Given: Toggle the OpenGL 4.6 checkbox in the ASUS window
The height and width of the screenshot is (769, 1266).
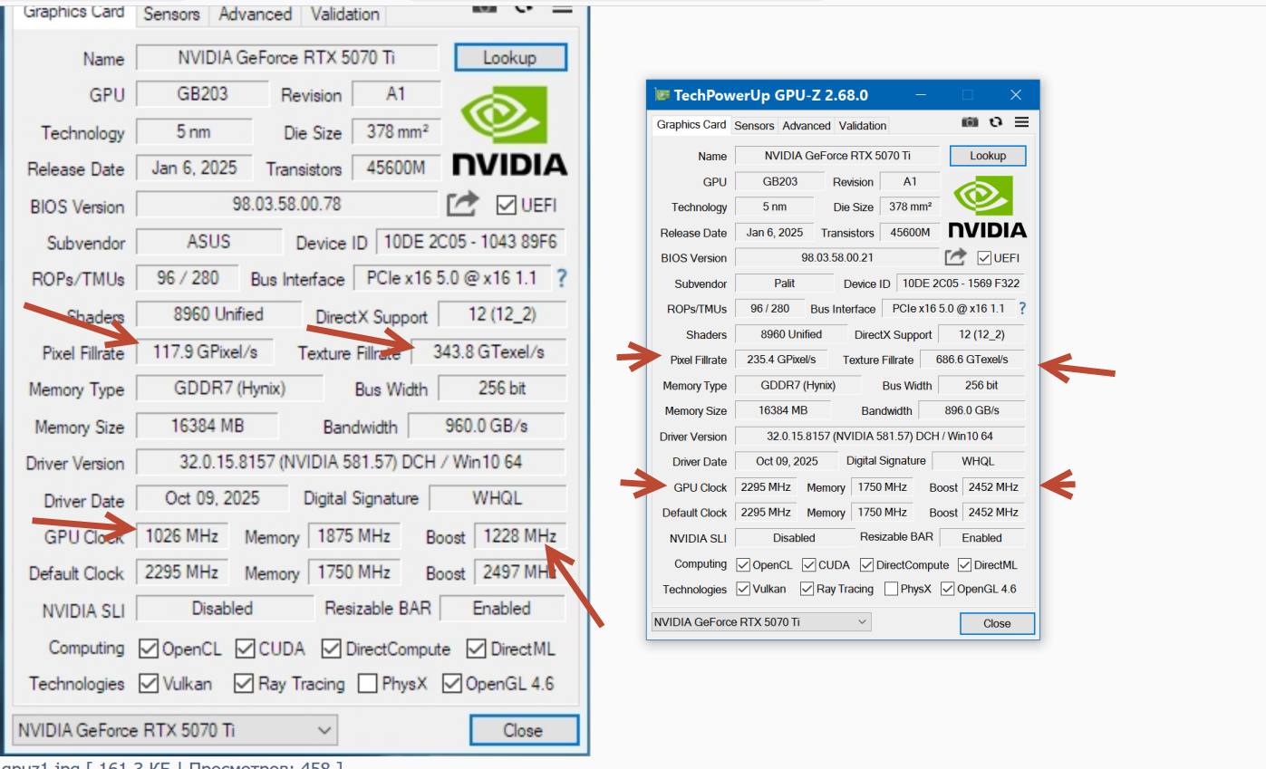Looking at the screenshot, I should point(451,683).
